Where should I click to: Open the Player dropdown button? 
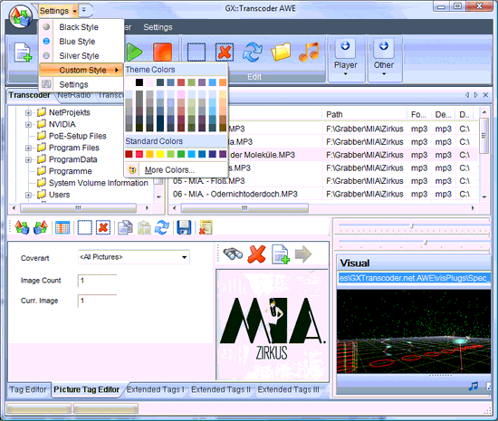pyautogui.click(x=346, y=59)
